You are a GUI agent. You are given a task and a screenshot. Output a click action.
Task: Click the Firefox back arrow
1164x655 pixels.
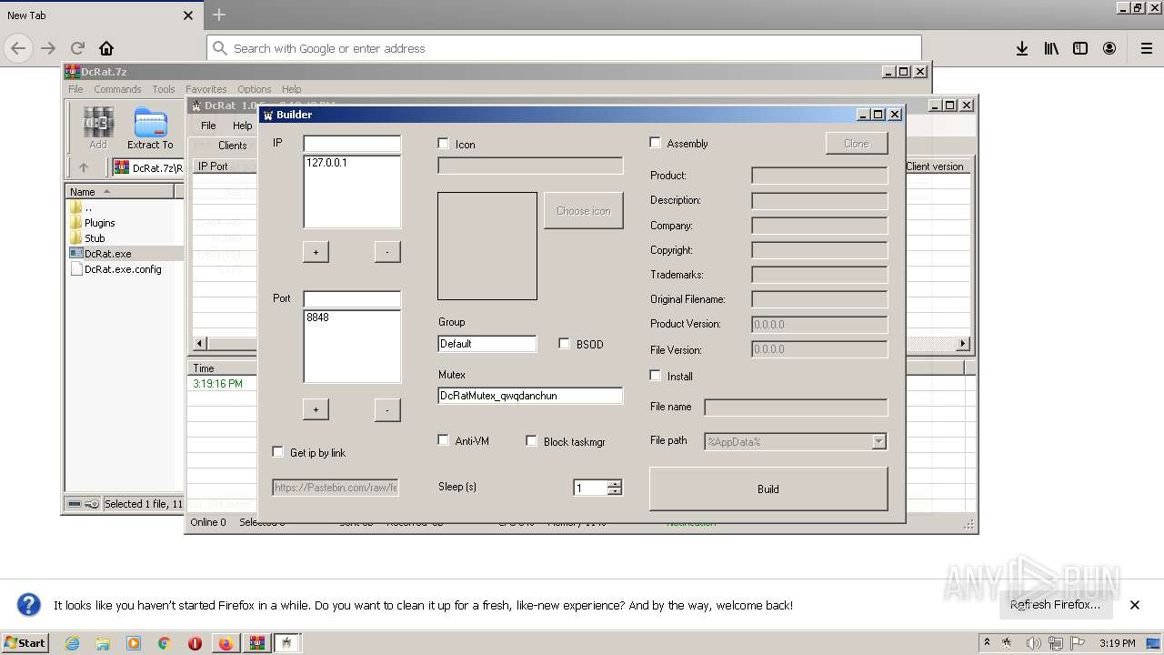(18, 48)
